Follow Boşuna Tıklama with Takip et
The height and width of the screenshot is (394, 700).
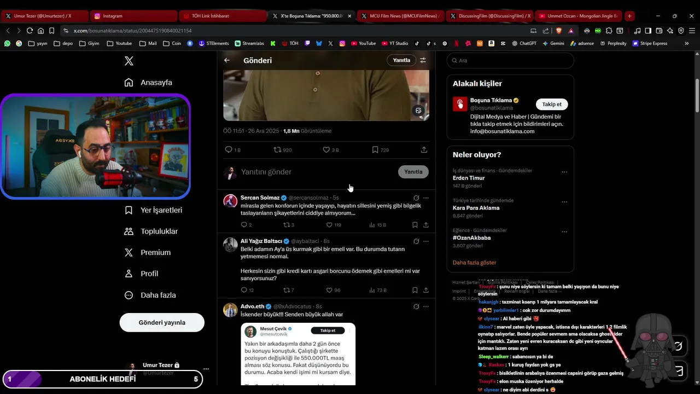click(x=551, y=105)
